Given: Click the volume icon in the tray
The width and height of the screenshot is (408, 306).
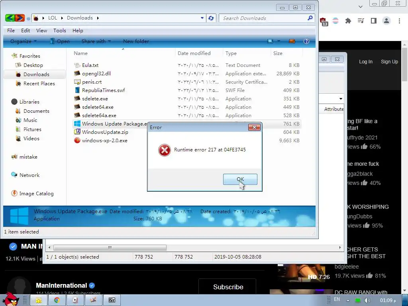Looking at the screenshot, I should click(x=367, y=300).
